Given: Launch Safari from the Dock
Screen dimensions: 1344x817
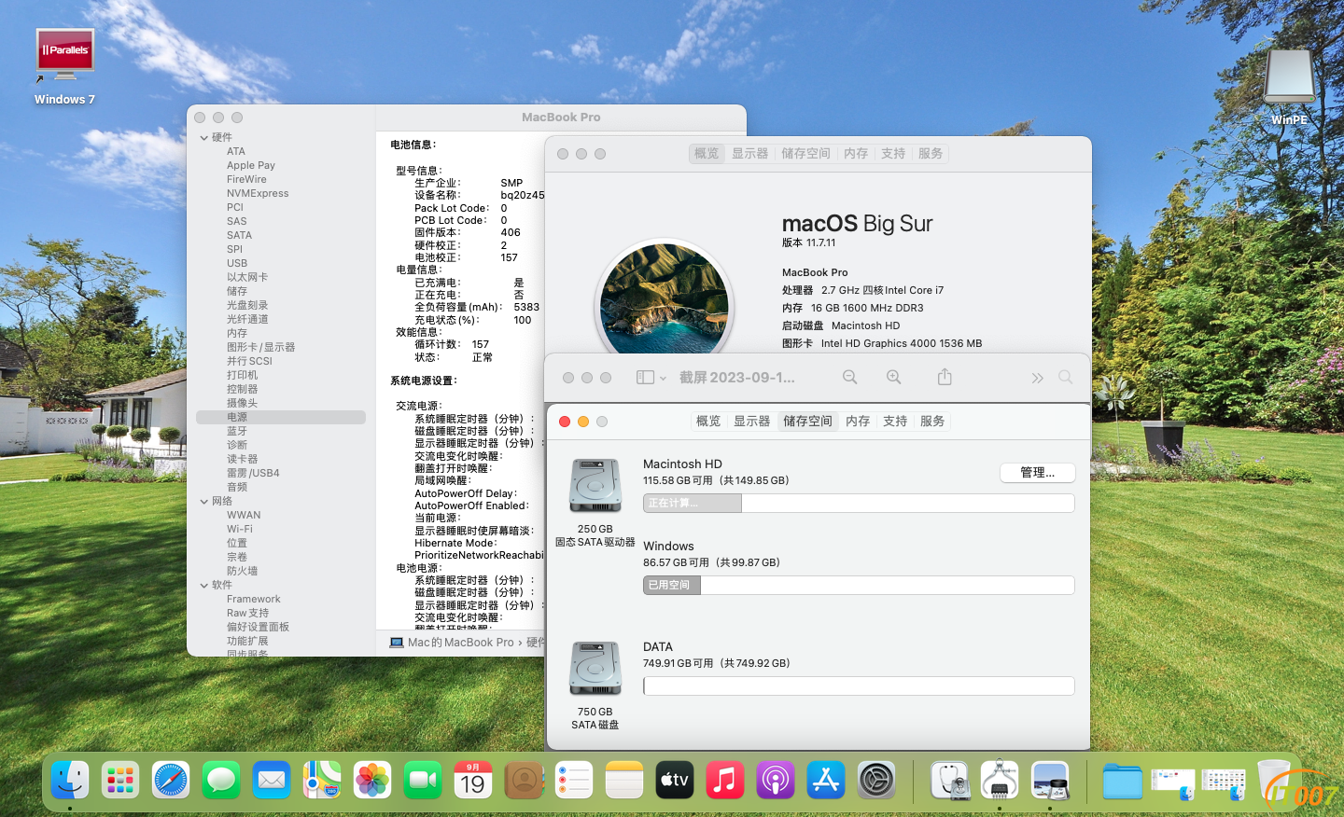Looking at the screenshot, I should click(x=171, y=780).
